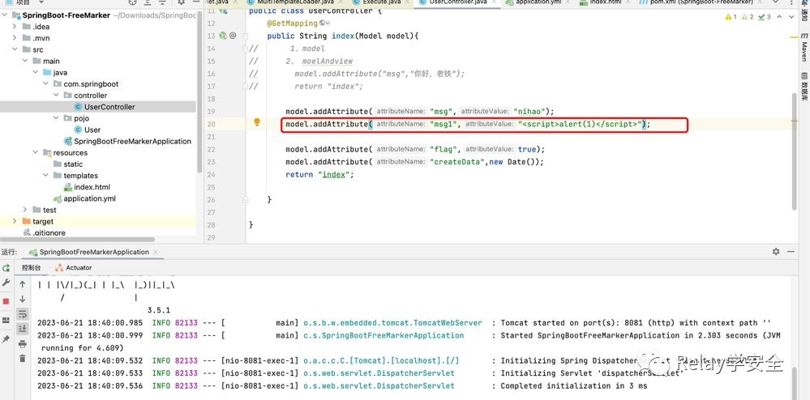Expand the .idea folder
Viewport: 810px width, 400px height.
[15, 27]
